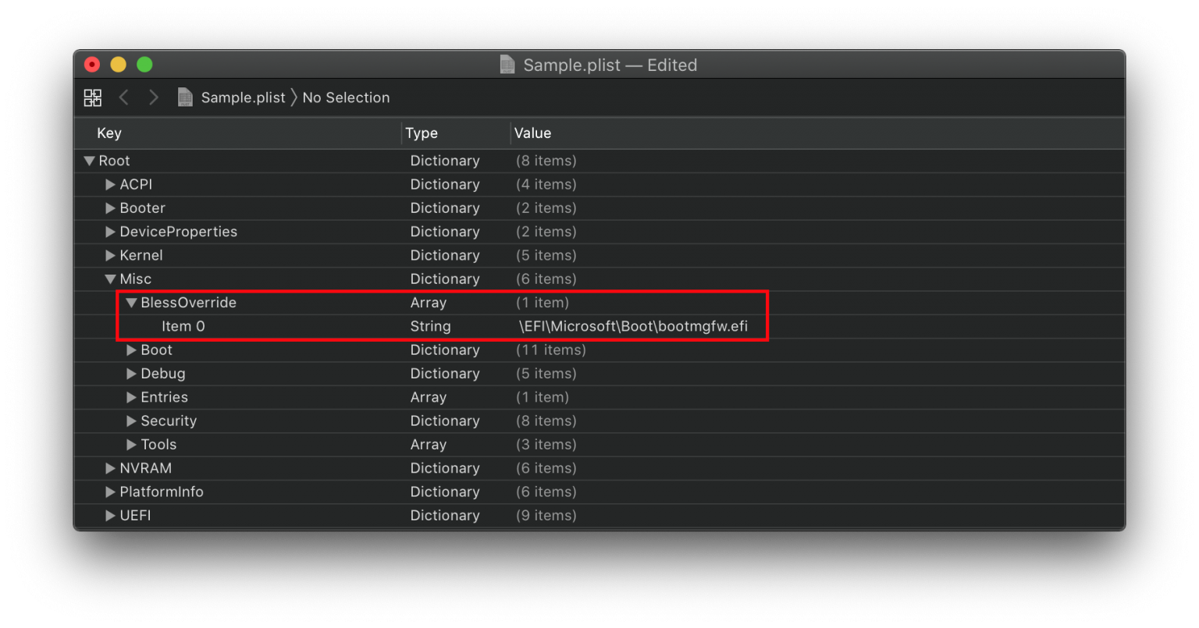The image size is (1199, 628).
Task: Expand the Tools array
Action: 131,445
